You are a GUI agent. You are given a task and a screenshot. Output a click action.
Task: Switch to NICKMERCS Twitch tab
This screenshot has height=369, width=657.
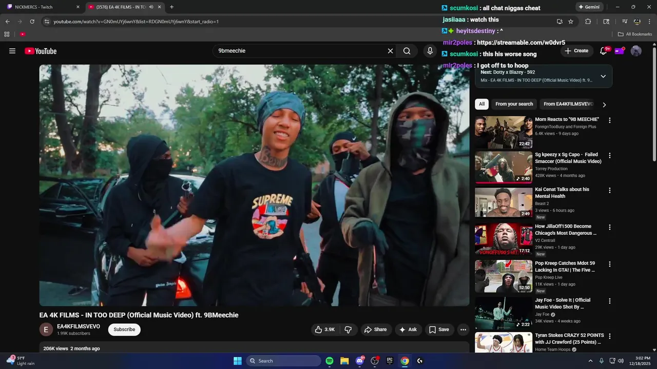pos(44,7)
